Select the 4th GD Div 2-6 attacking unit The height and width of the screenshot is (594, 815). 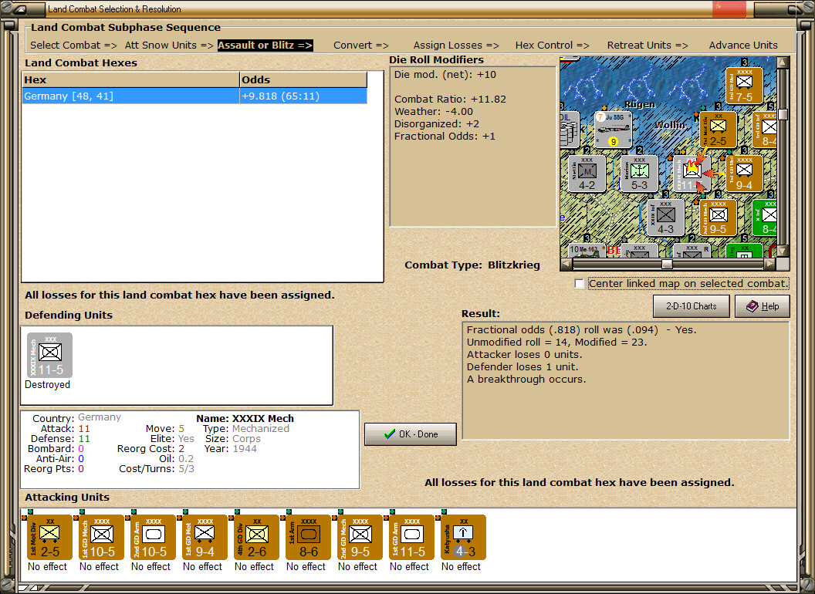pyautogui.click(x=256, y=538)
